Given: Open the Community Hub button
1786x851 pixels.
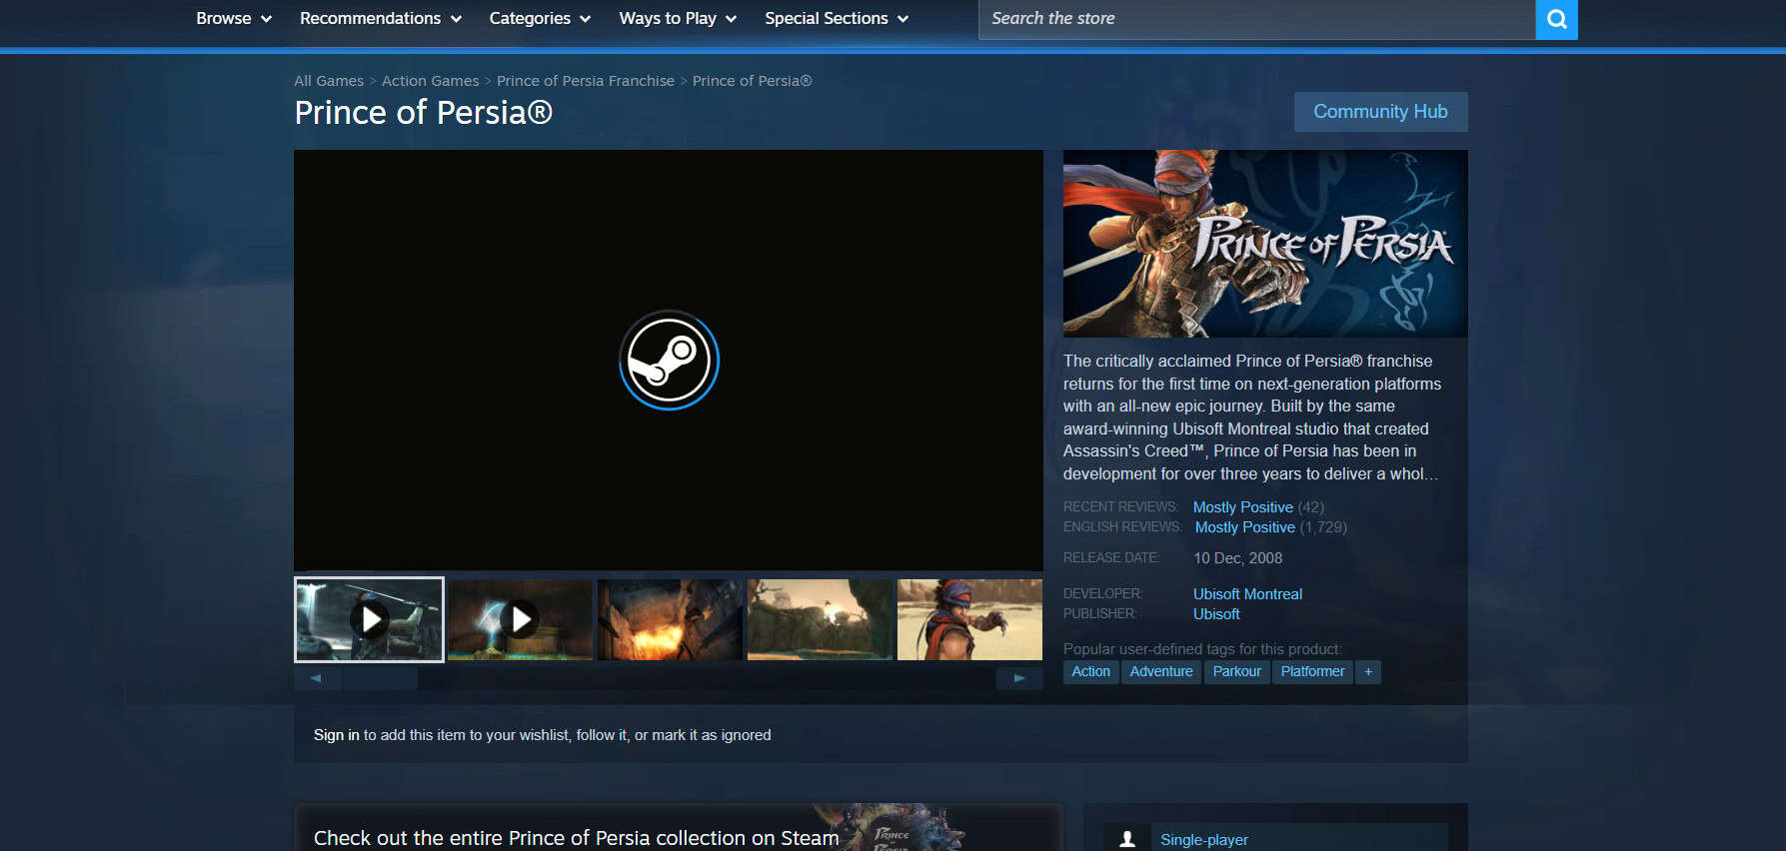Looking at the screenshot, I should [1379, 112].
